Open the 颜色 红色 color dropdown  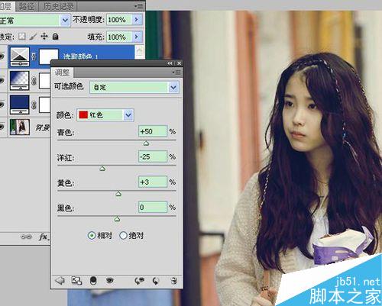point(105,115)
